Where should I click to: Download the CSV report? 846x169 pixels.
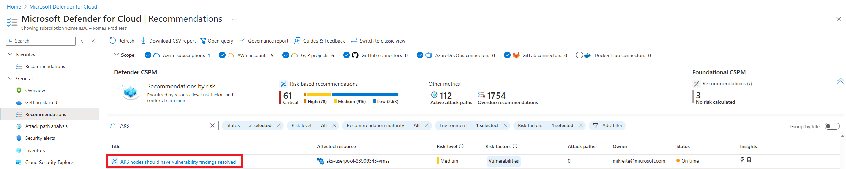(x=168, y=41)
